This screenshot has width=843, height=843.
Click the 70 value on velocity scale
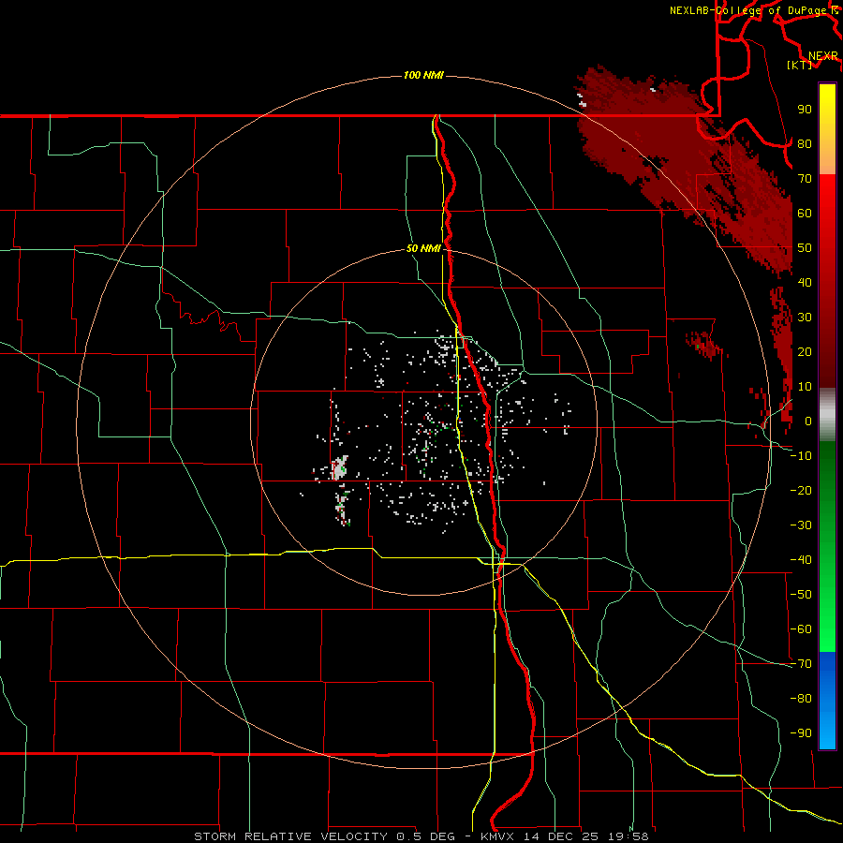(x=805, y=179)
